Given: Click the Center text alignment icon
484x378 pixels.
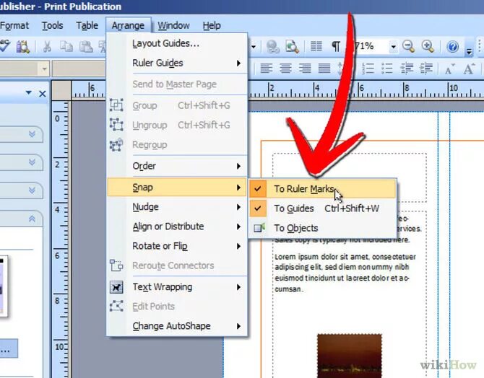Looking at the screenshot, I should (x=285, y=68).
